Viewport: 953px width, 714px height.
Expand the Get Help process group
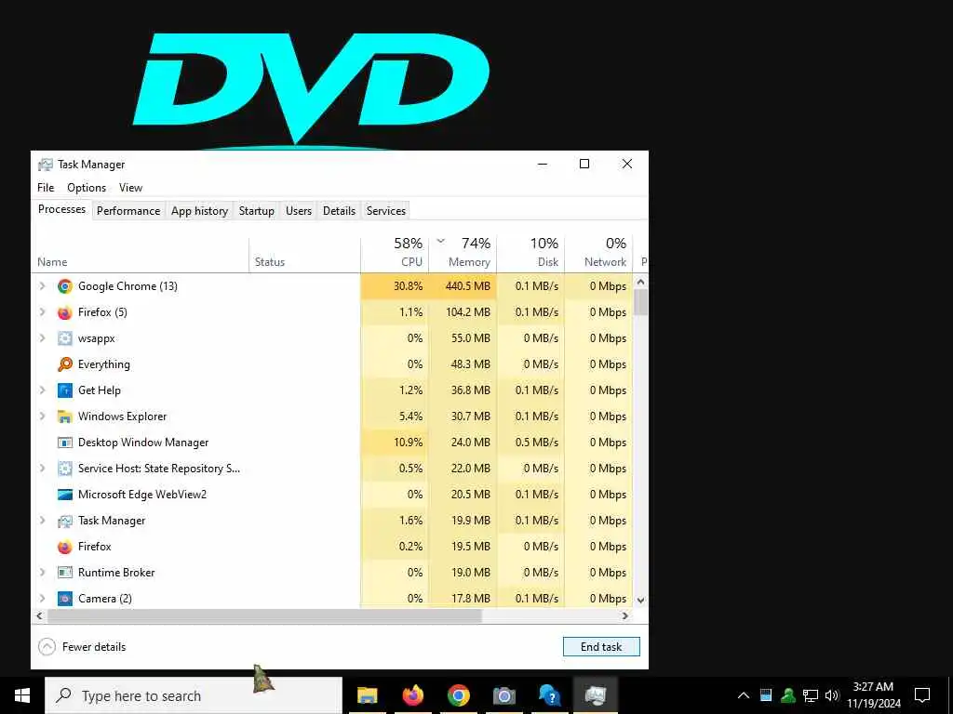point(42,390)
